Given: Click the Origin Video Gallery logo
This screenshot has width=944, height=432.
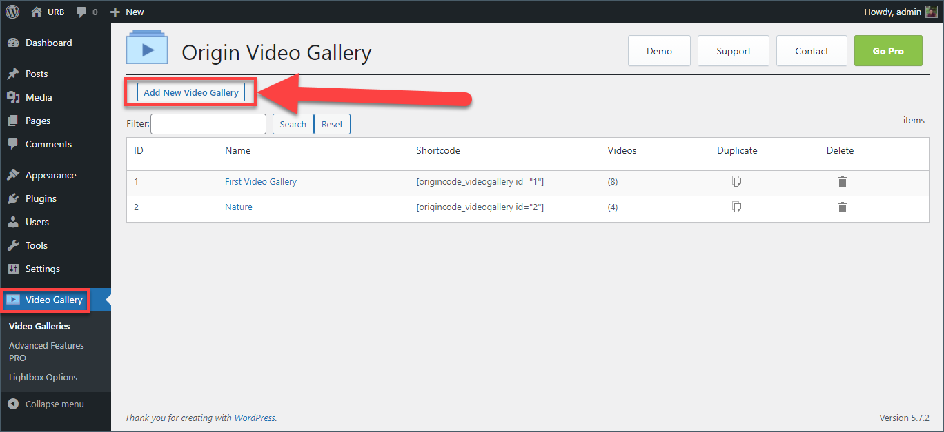Looking at the screenshot, I should 146,47.
